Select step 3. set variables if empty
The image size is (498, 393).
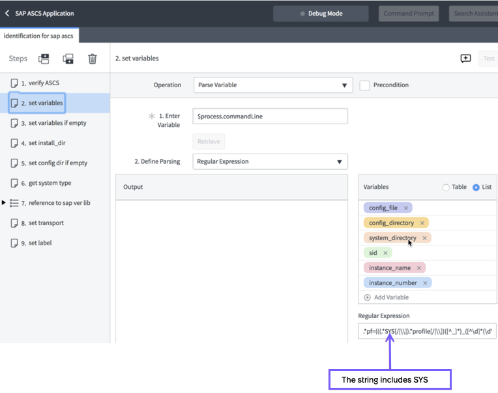55,123
